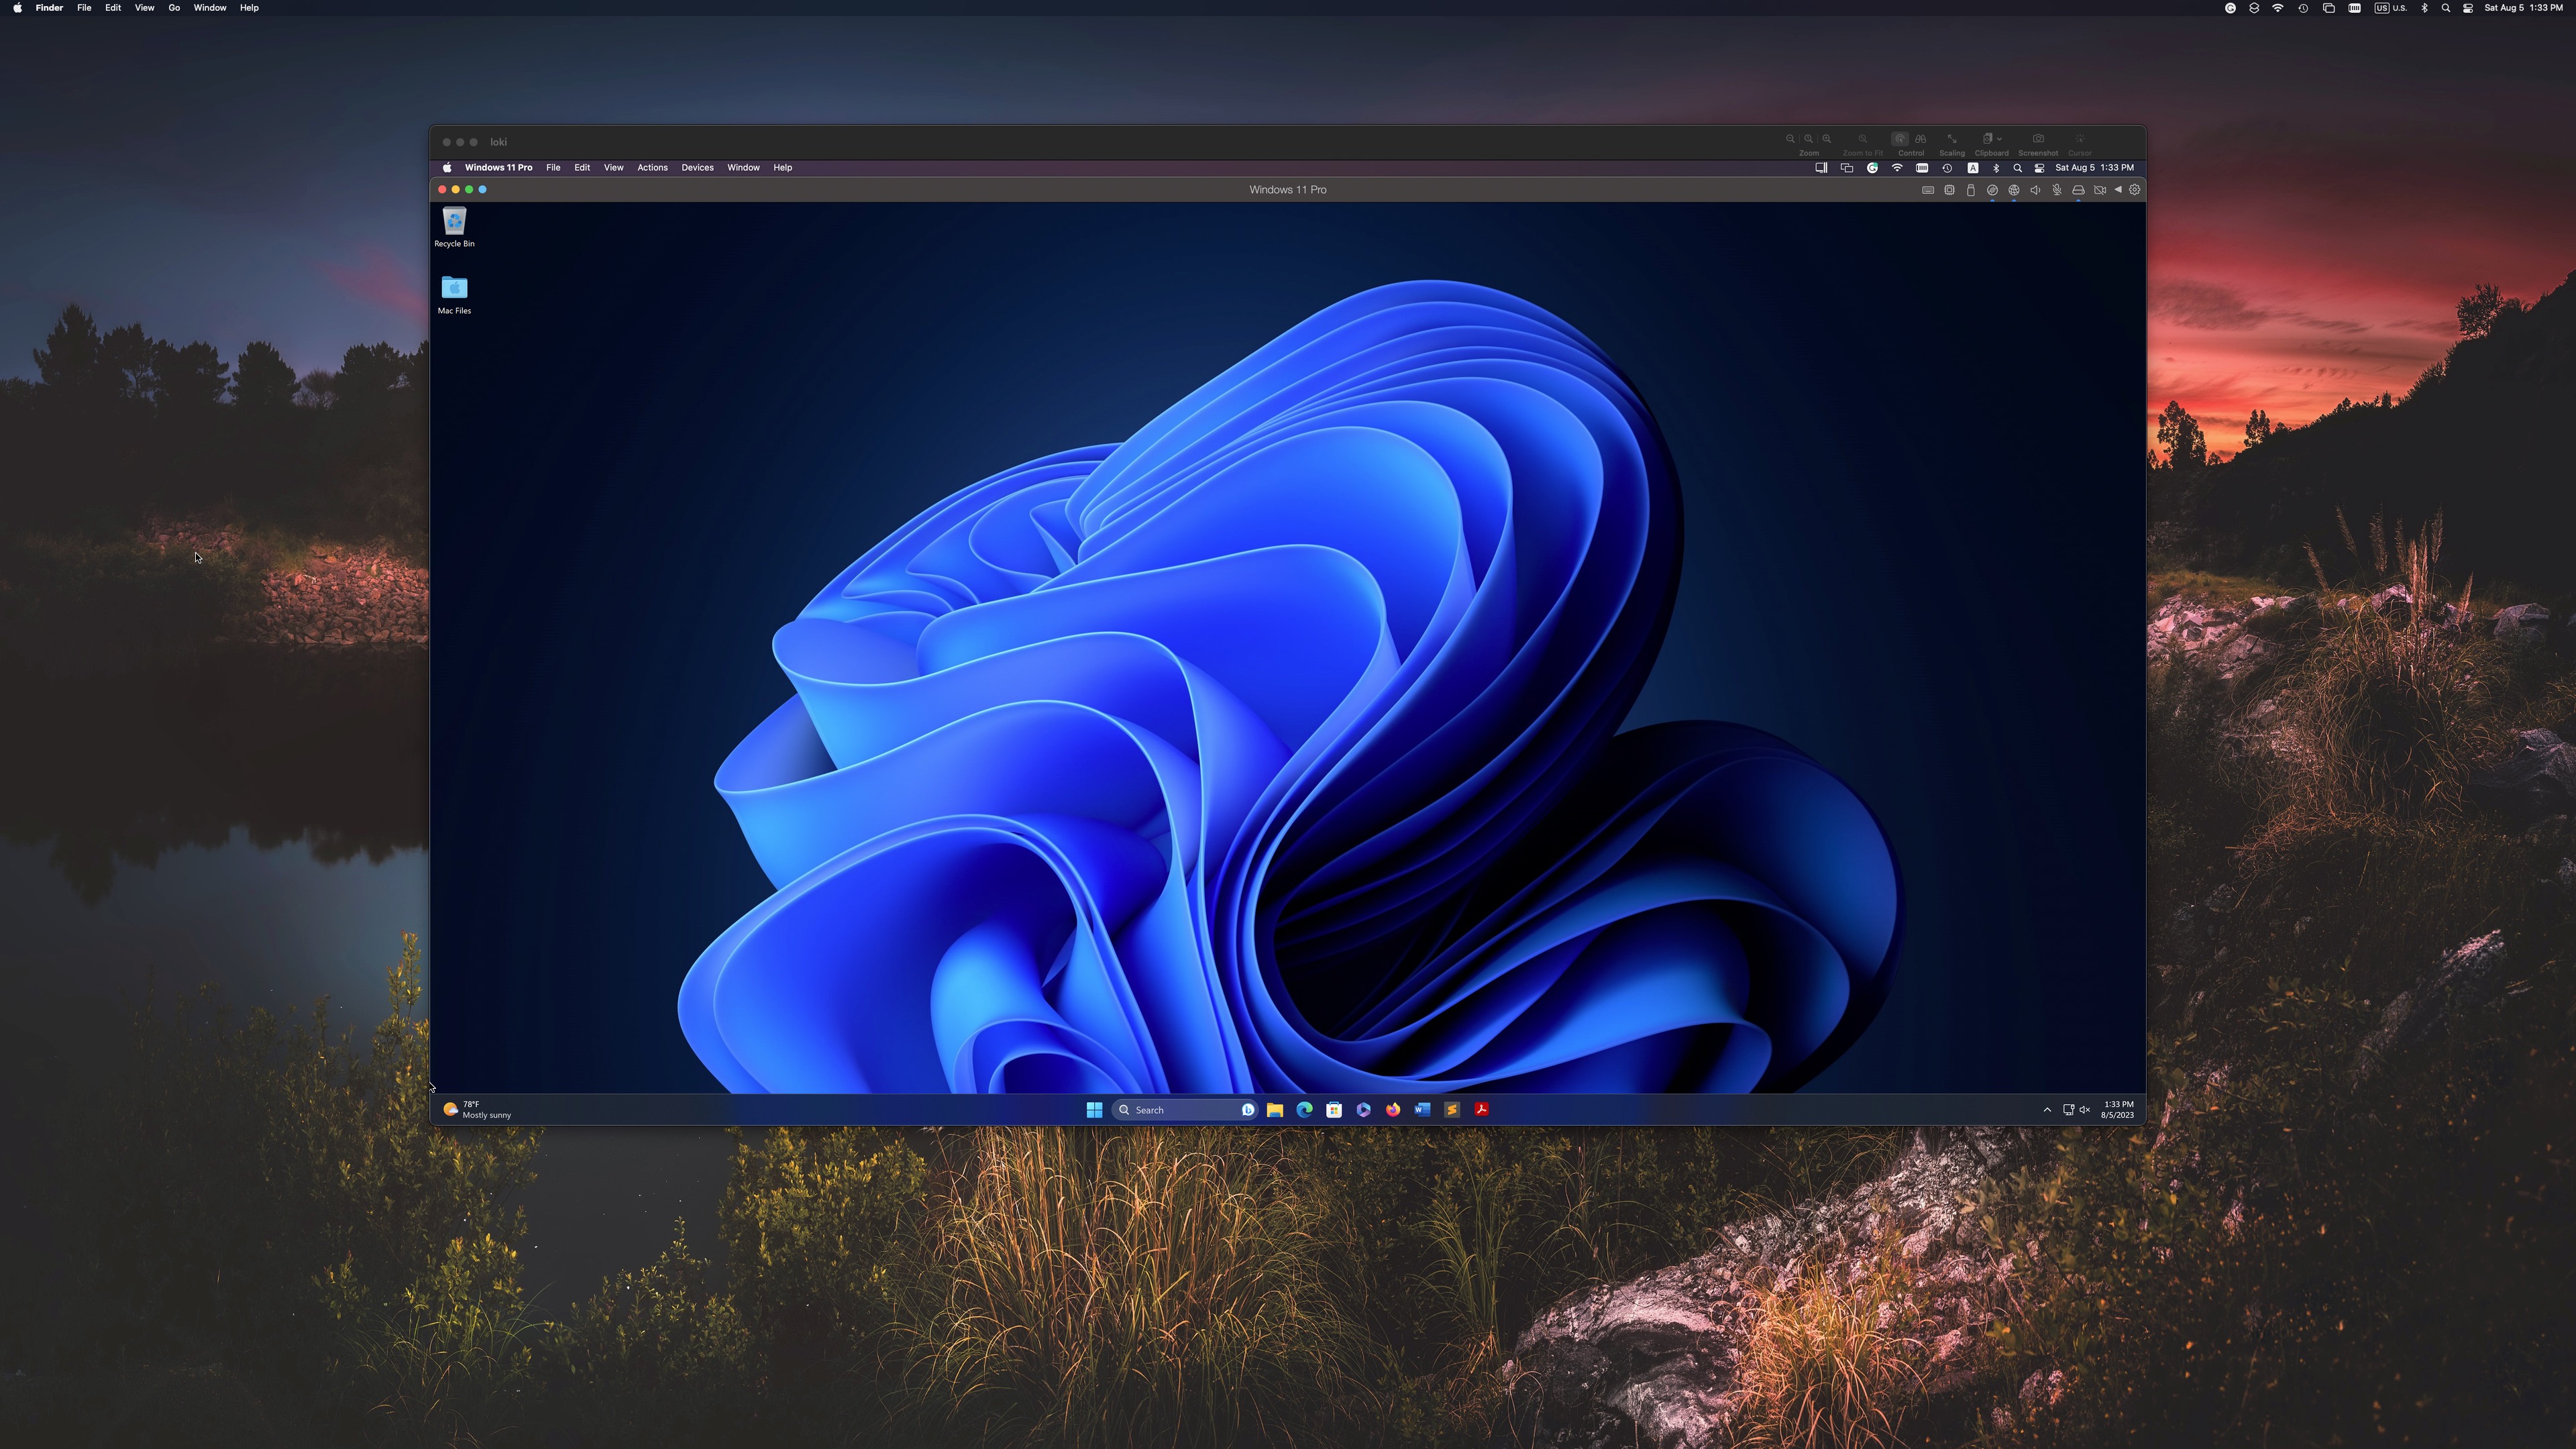The width and height of the screenshot is (2576, 1449).
Task: Open the Devices menu
Action: 697,168
